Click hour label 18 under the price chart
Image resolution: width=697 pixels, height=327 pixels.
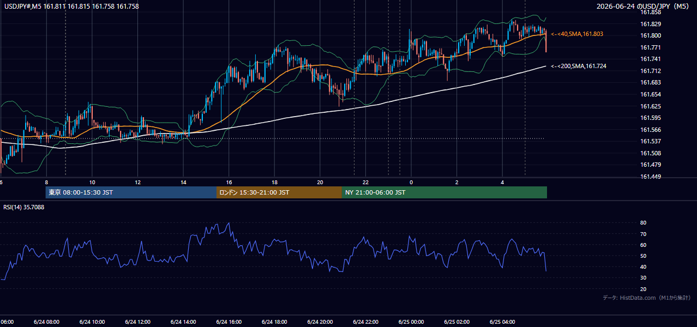(x=274, y=182)
